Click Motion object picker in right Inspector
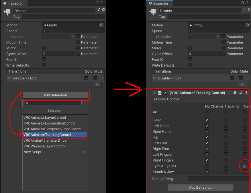251x193 pixels. (x=247, y=25)
